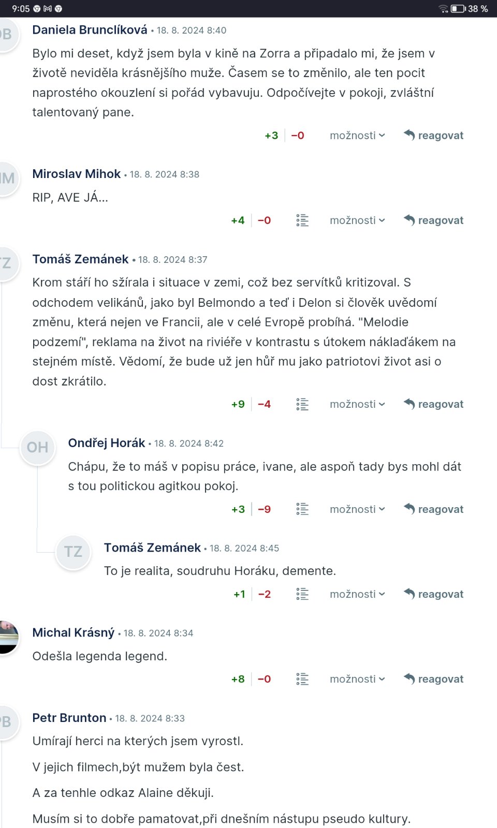
Task: Downvote Tomáš Zemánek's 8:37 comment (−4)
Action: tap(265, 404)
